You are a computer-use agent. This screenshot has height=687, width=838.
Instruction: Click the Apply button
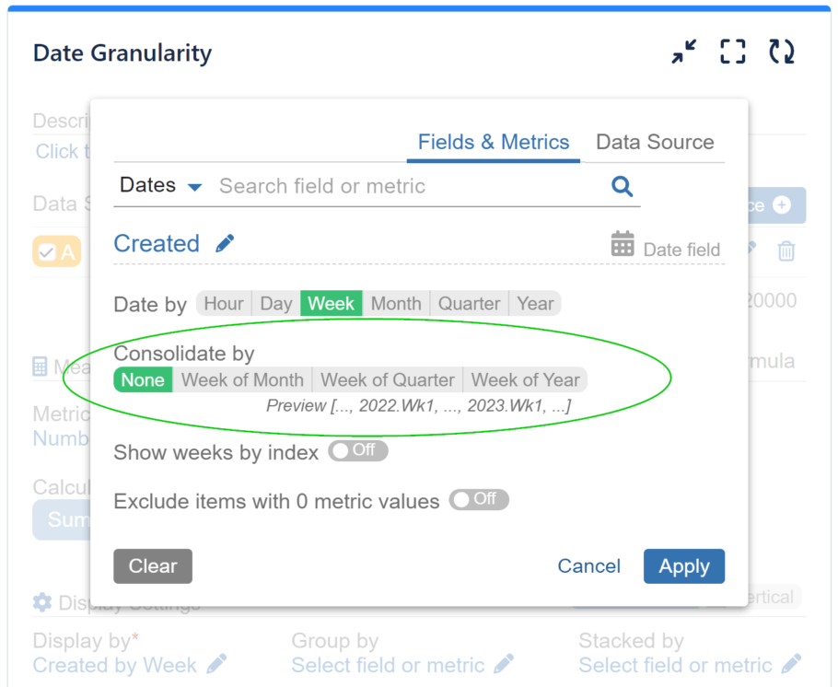click(684, 566)
